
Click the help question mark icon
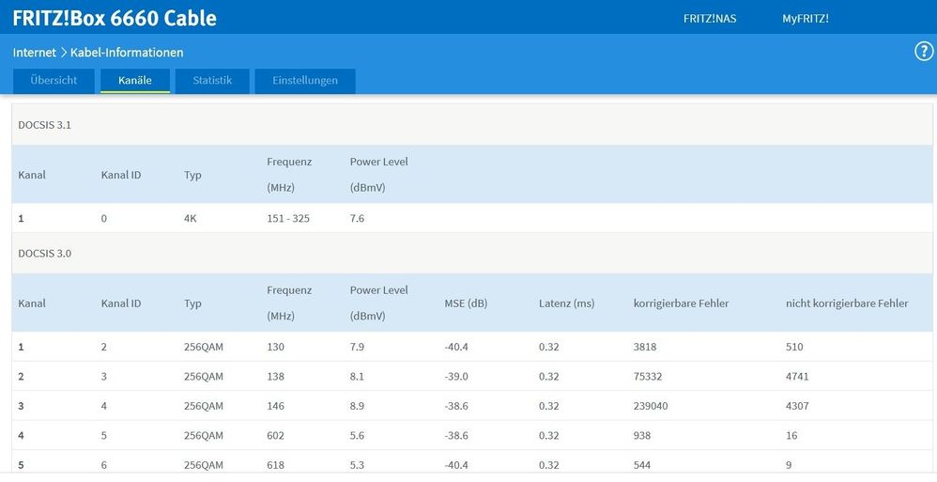[924, 52]
